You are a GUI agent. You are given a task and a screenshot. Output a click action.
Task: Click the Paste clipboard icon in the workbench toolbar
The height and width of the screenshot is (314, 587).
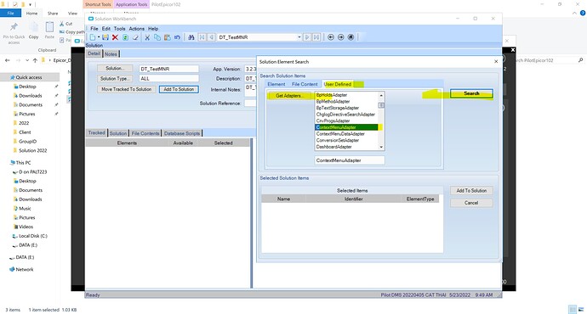click(168, 37)
